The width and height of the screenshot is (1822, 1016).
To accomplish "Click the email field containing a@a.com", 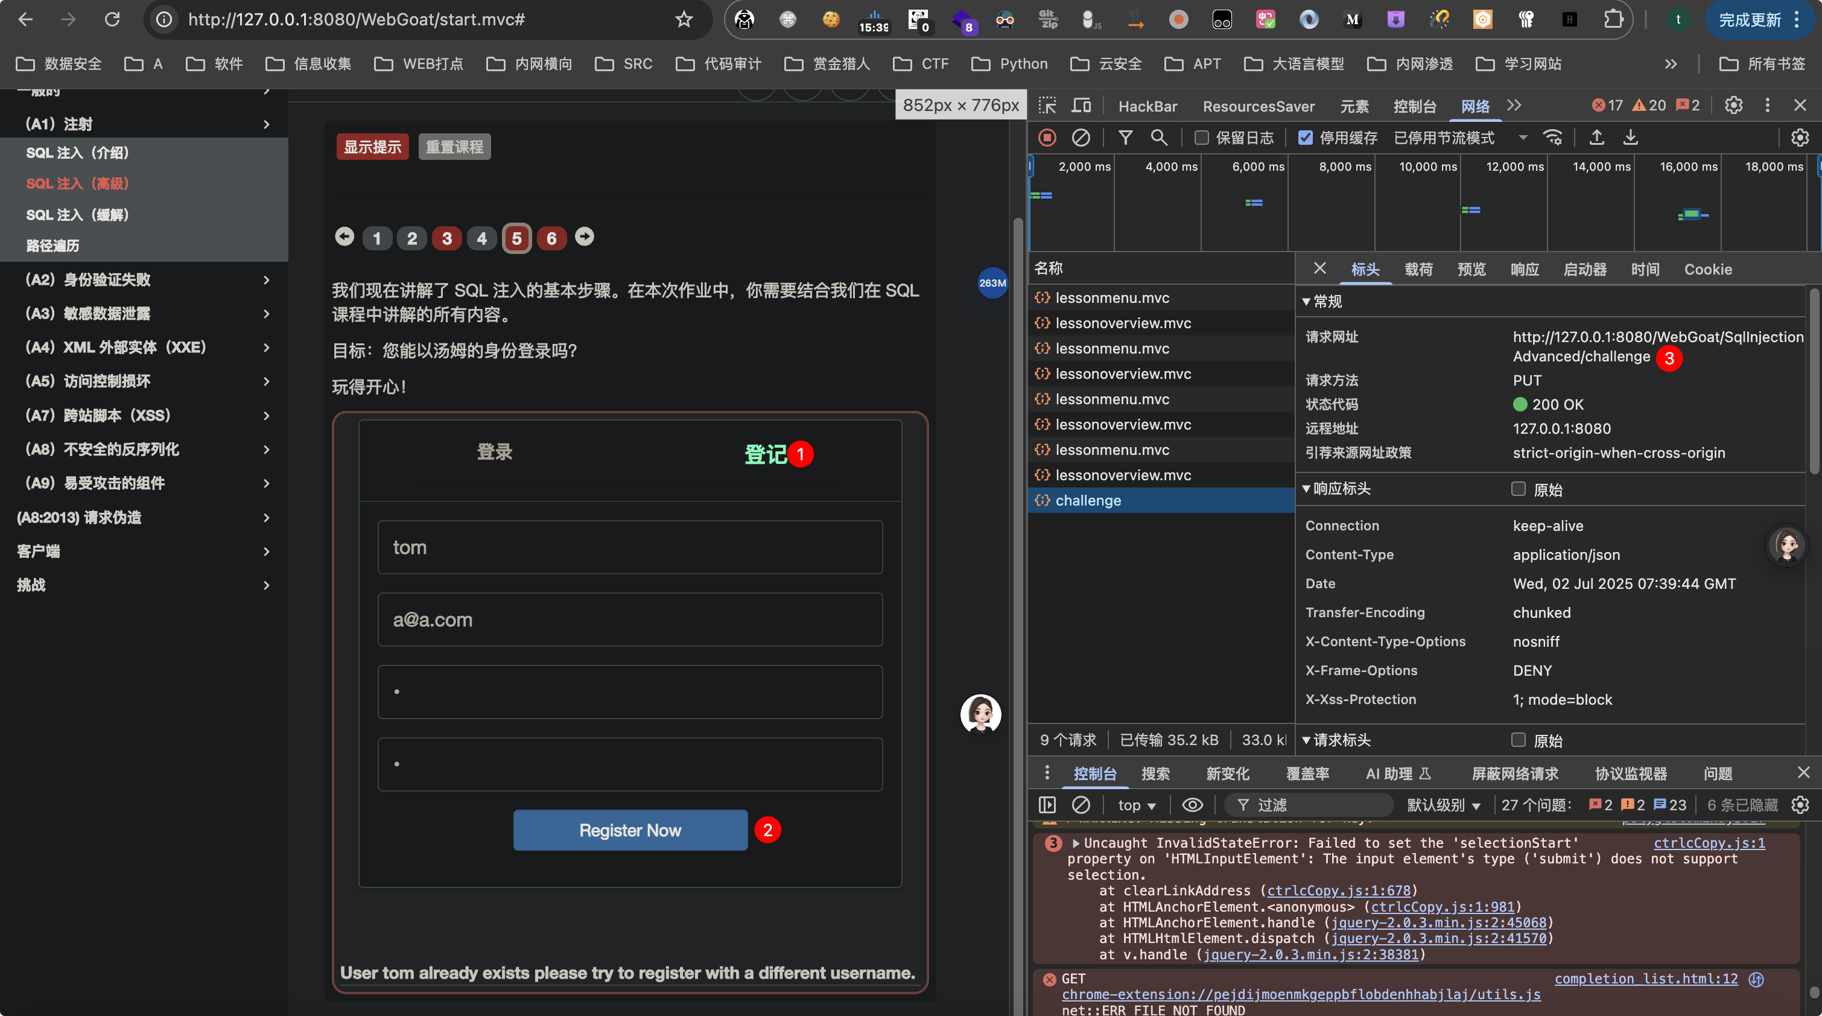I will point(629,620).
